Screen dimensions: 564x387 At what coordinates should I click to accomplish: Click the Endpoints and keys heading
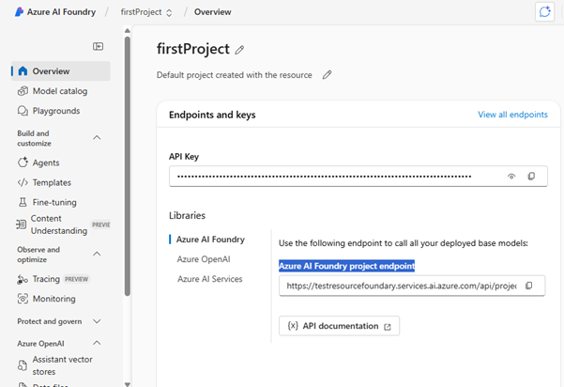coord(212,115)
